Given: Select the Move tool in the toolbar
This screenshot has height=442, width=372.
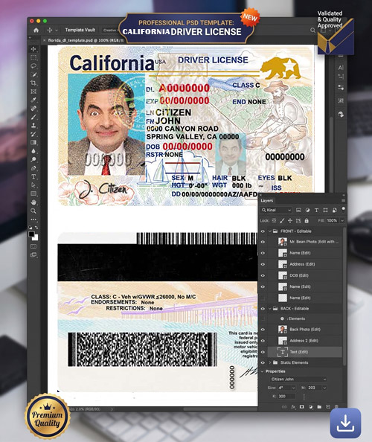Looking at the screenshot, I should click(x=33, y=49).
